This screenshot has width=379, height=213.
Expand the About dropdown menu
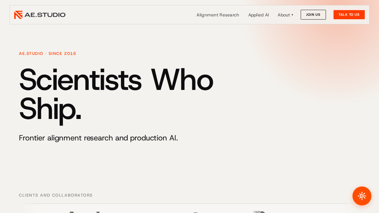pyautogui.click(x=285, y=15)
